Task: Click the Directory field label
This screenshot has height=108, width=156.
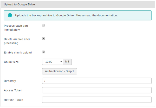Action: [x=10, y=81]
